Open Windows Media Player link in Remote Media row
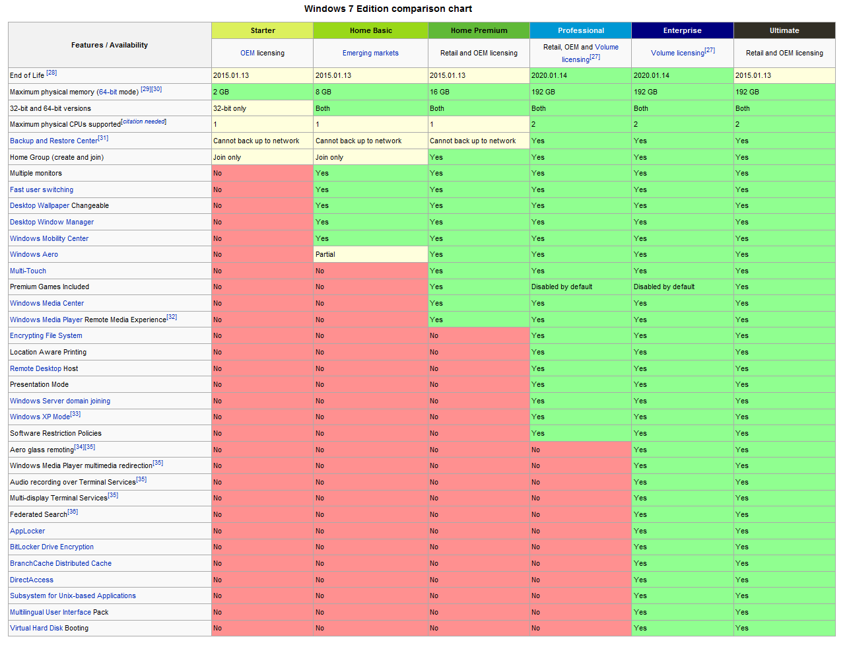Viewport: 847px width, 647px height. coord(46,320)
